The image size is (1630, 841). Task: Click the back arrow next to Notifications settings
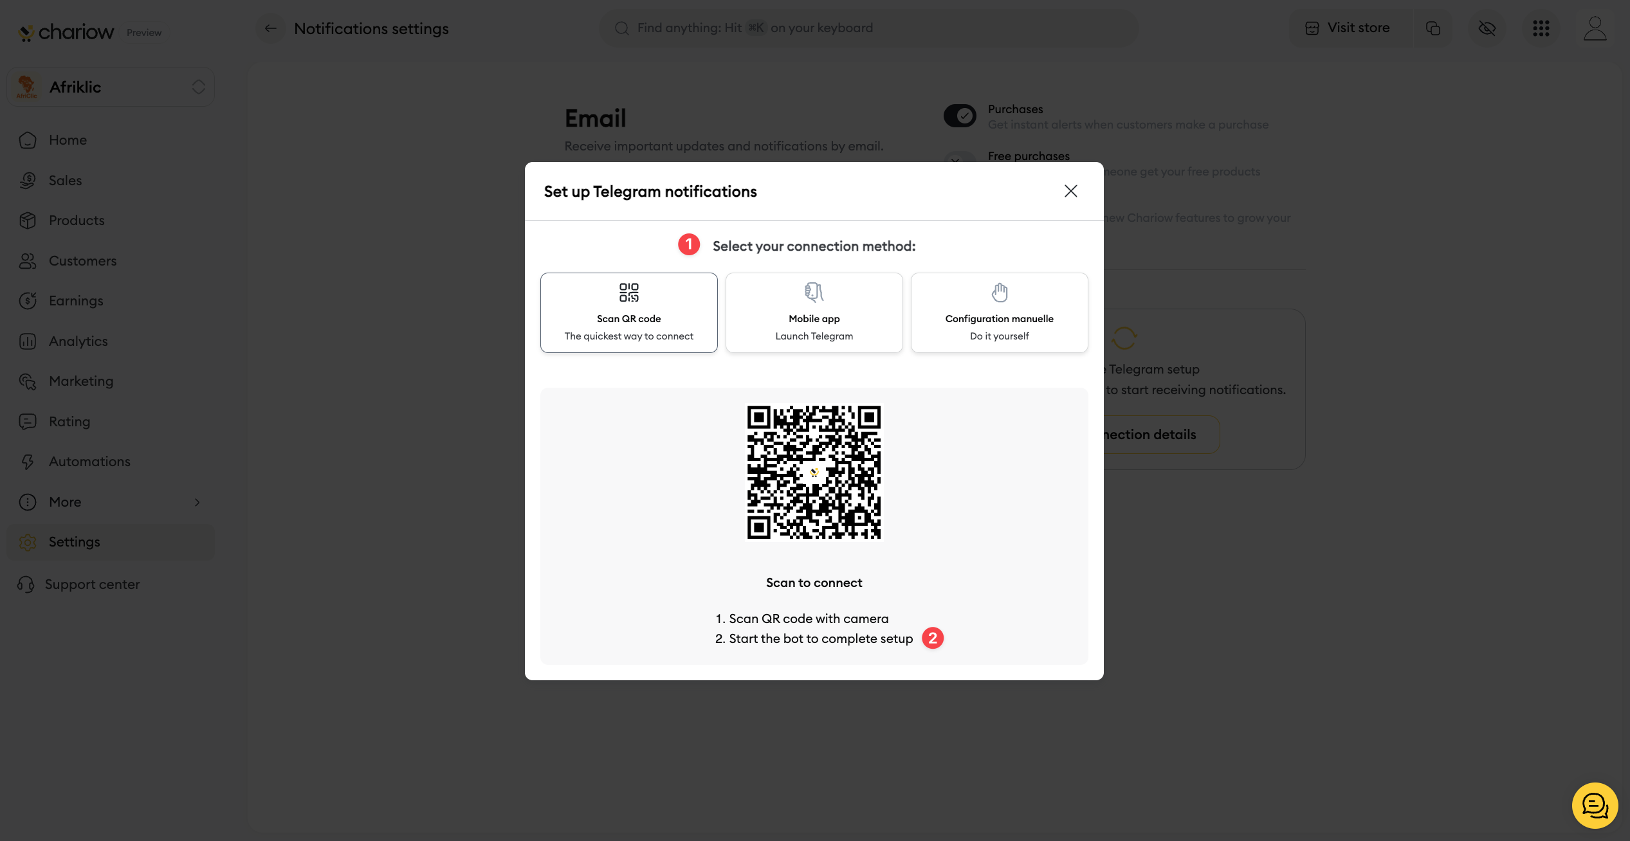pyautogui.click(x=270, y=28)
